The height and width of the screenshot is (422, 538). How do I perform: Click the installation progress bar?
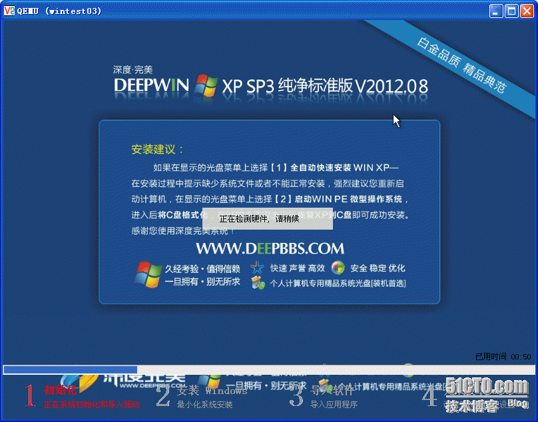click(269, 369)
